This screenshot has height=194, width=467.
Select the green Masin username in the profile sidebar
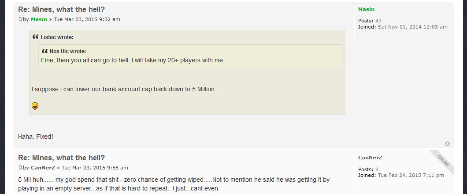(366, 9)
